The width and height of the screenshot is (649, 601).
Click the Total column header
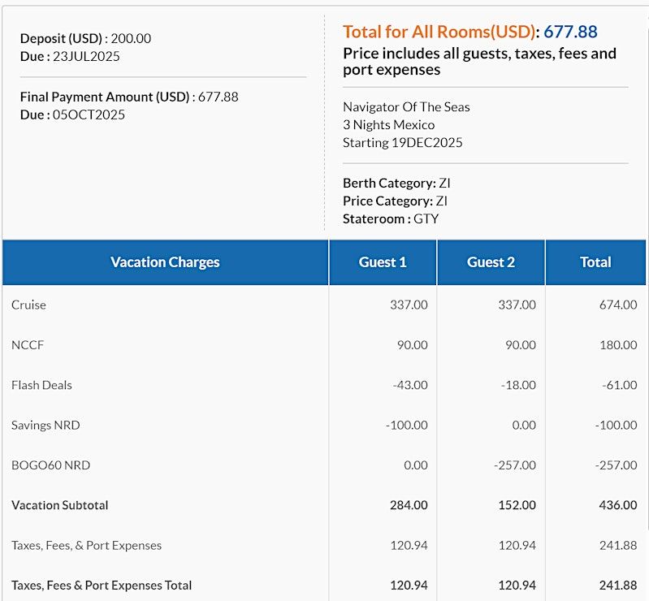(595, 262)
